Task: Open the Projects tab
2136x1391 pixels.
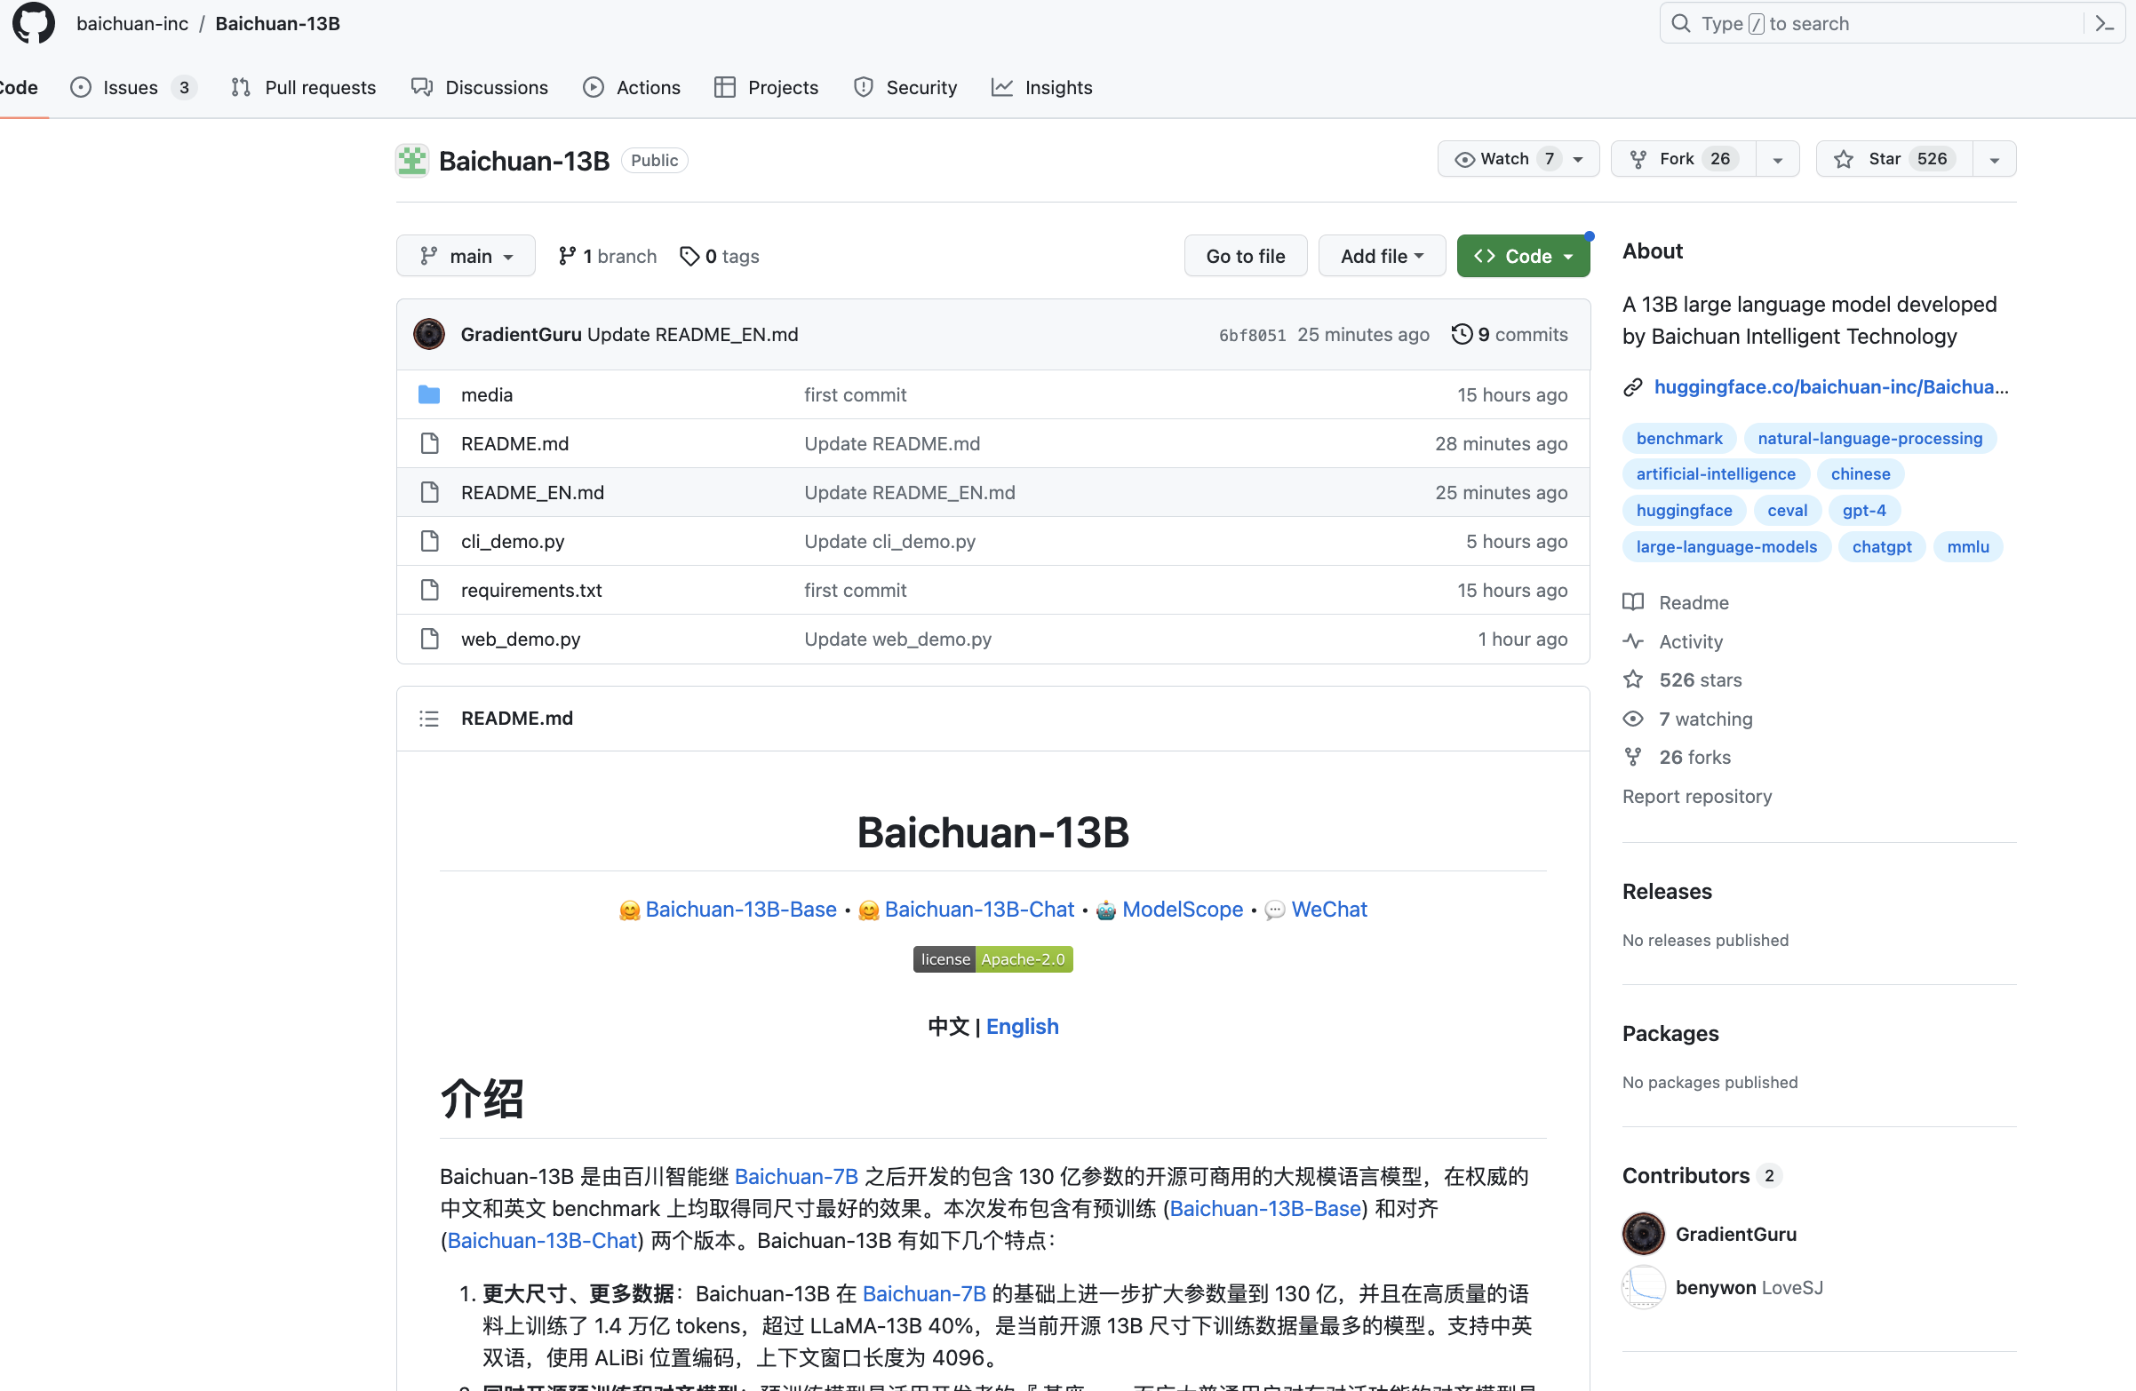Action: [x=767, y=87]
